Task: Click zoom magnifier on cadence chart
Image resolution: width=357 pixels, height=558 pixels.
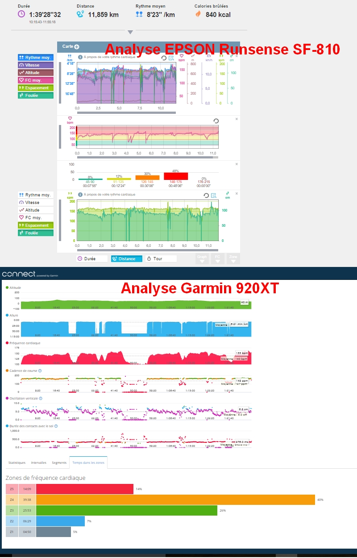Action: tap(213, 195)
